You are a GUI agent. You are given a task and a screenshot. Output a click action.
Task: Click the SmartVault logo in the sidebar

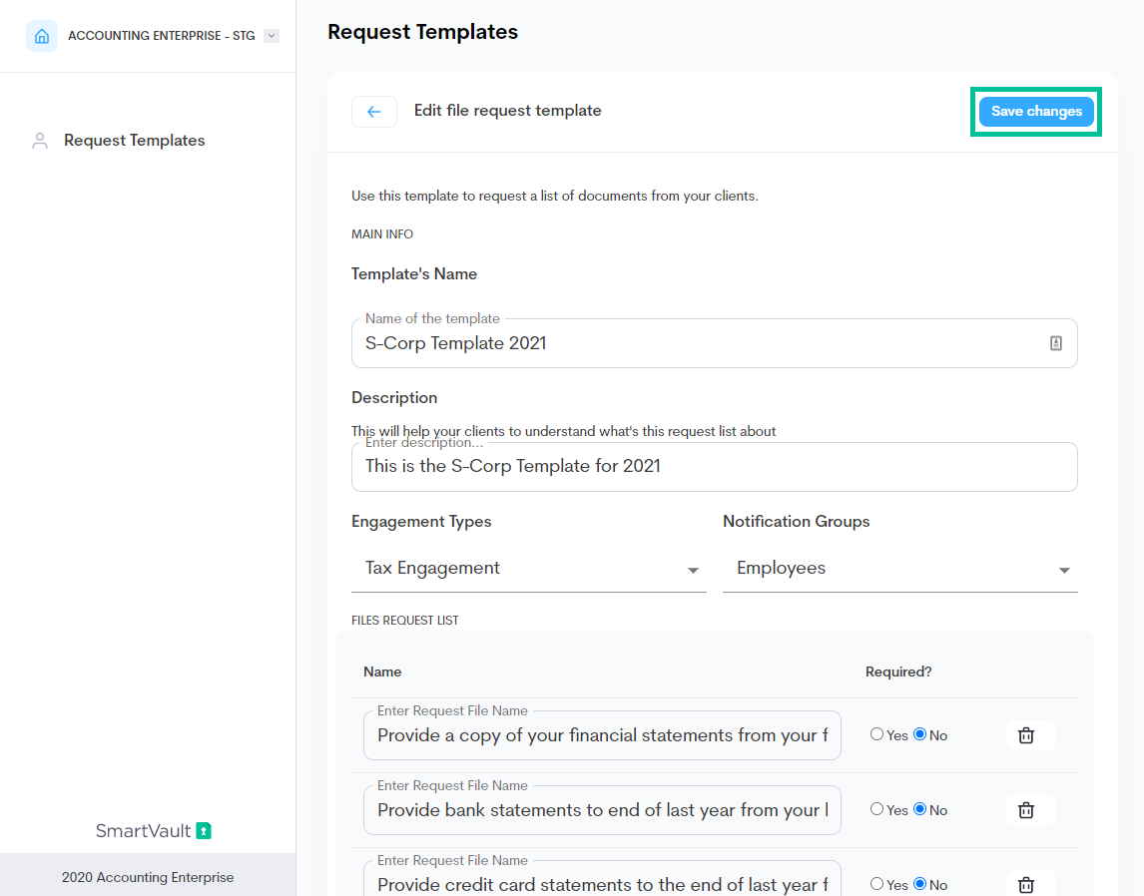[154, 830]
